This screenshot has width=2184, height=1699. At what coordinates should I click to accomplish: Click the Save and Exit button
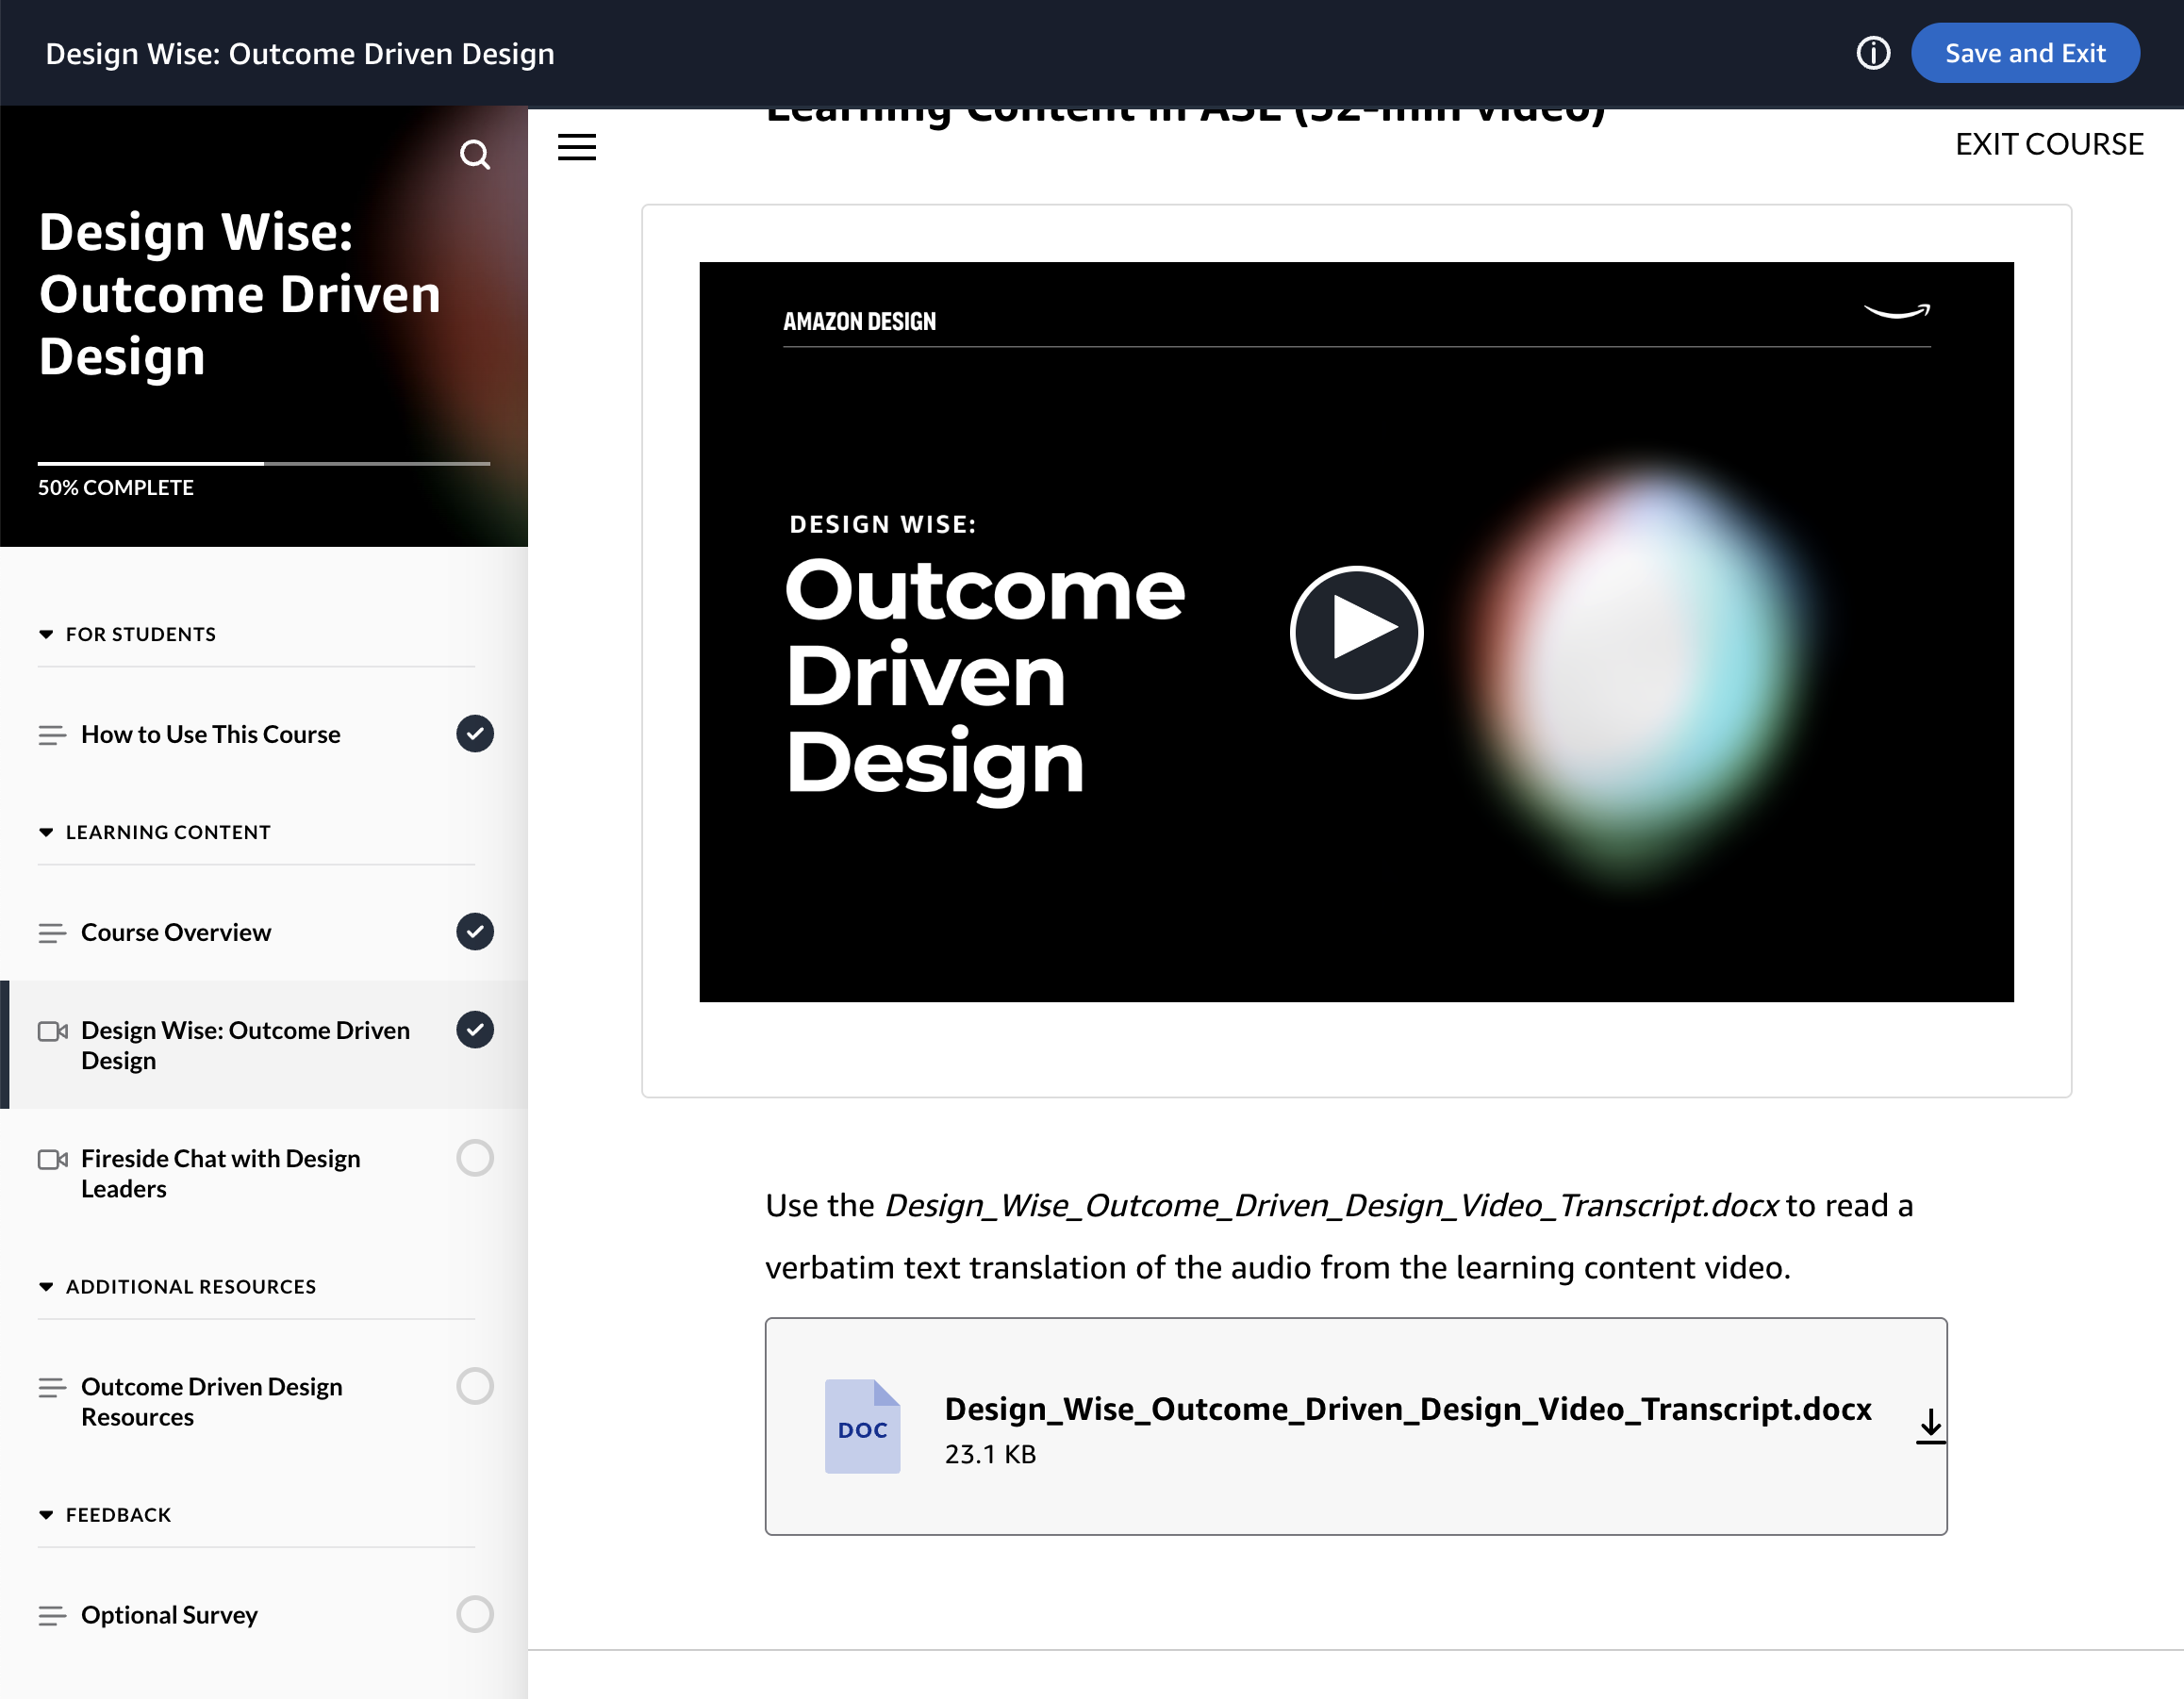click(2024, 53)
